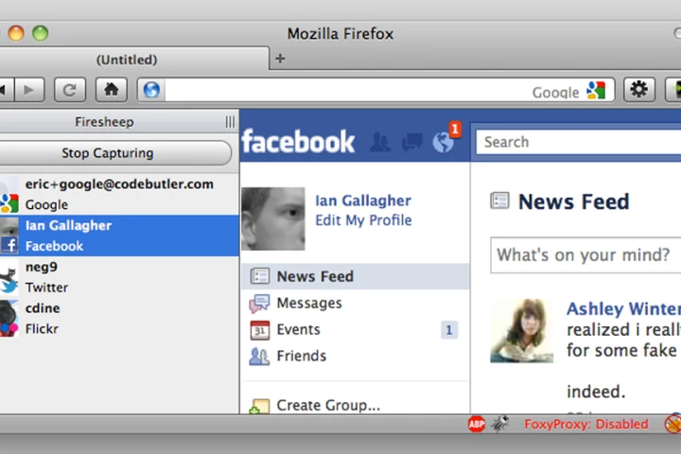This screenshot has height=454, width=681.
Task: Open Facebook notifications globe icon
Action: pos(444,142)
